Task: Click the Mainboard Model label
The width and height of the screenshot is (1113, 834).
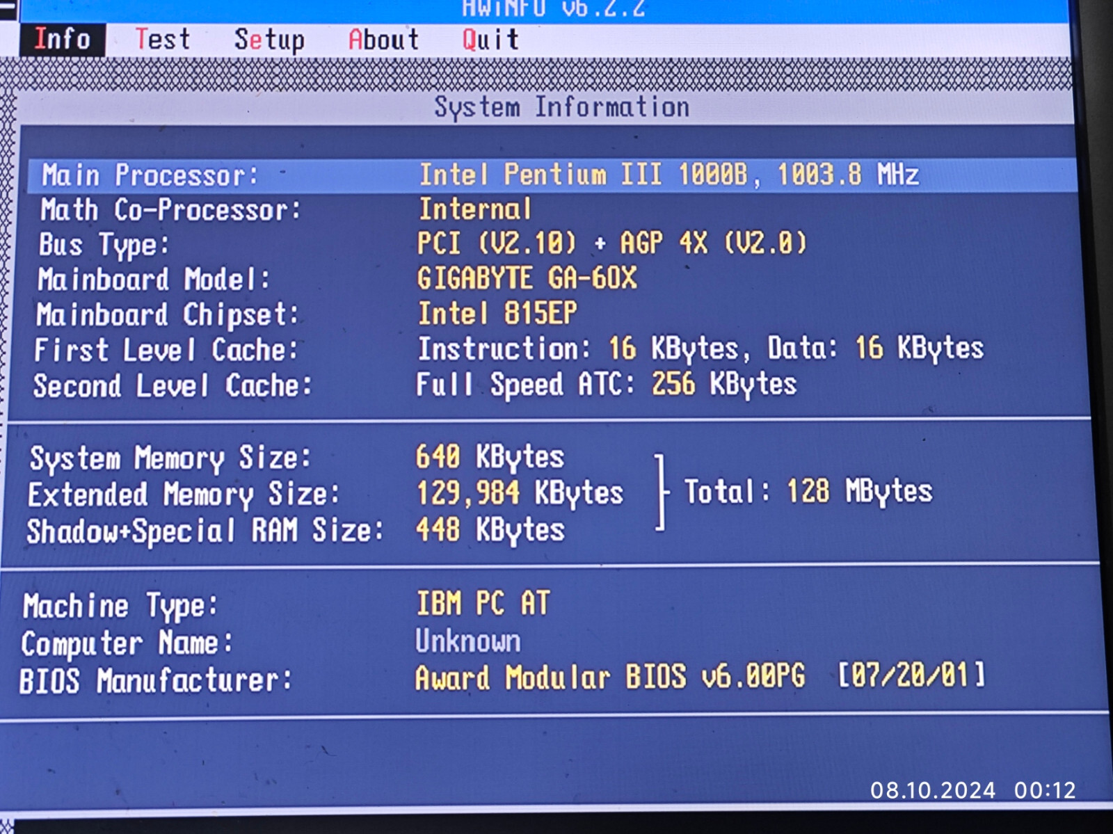Action: click(154, 280)
